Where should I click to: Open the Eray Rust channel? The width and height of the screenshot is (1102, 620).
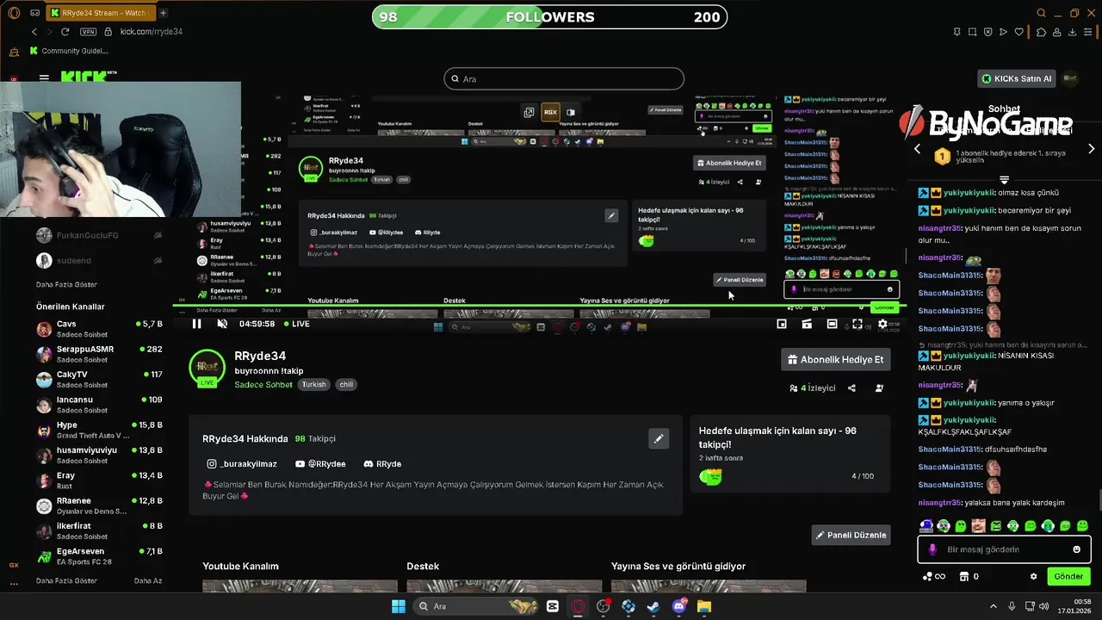click(99, 480)
